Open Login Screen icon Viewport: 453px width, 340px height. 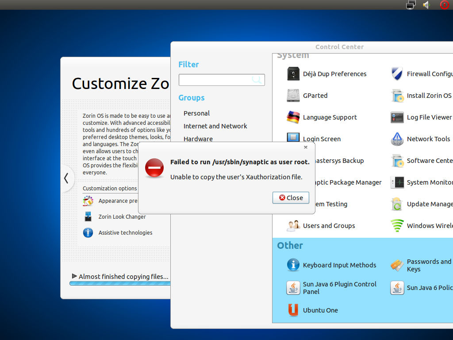point(293,137)
